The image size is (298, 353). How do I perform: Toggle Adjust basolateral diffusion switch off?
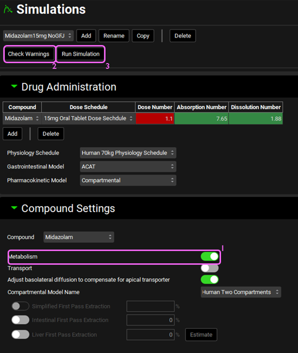click(209, 280)
